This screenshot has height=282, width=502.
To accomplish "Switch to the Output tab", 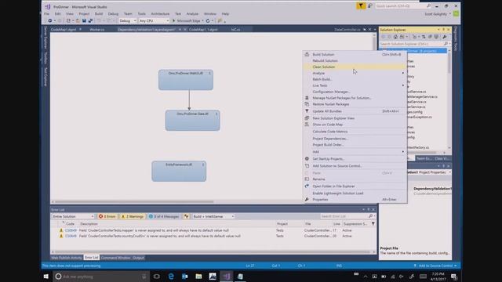I will pos(138,258).
